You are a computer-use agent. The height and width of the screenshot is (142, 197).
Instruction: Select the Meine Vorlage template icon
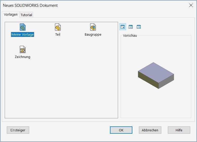23,27
